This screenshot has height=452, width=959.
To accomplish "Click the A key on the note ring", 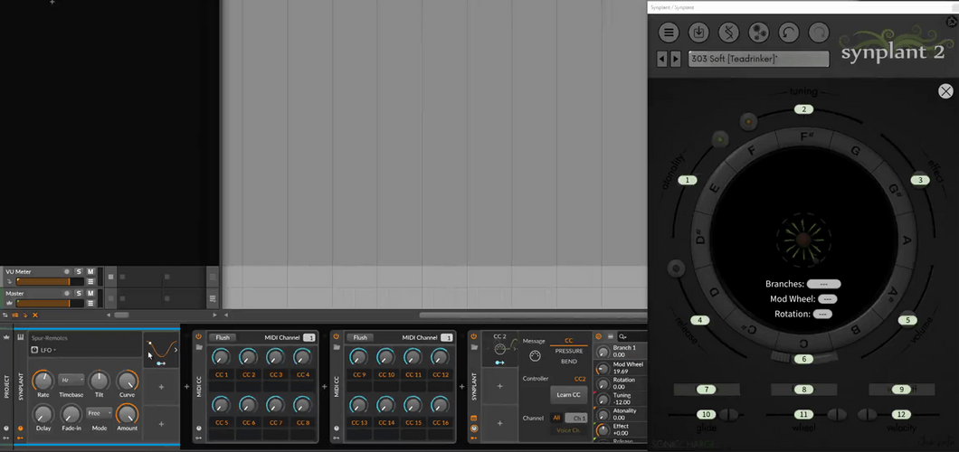I will pos(907,240).
